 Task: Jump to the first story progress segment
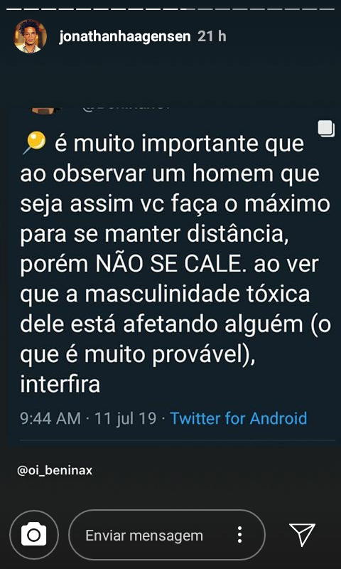click(x=13, y=9)
